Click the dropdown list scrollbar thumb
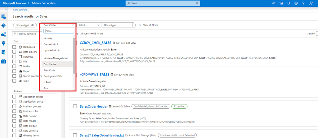Image resolution: width=318 pixels, height=138 pixels. pos(74,56)
